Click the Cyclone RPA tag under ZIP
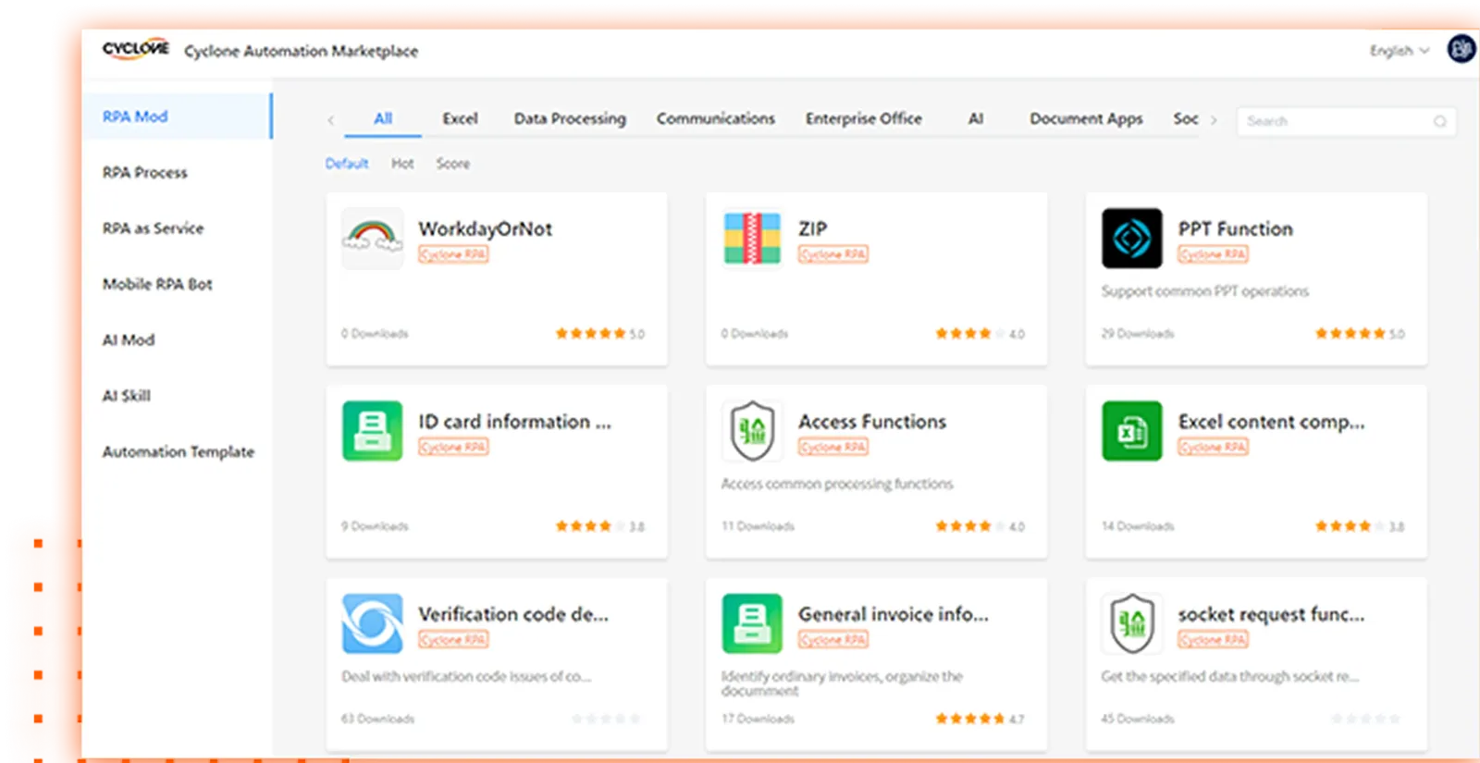 833,254
